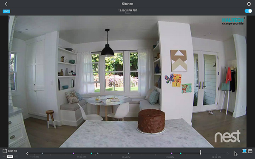Move timeline earlier with left arrow
Image resolution: width=255 pixels, height=159 pixels.
click(27, 153)
